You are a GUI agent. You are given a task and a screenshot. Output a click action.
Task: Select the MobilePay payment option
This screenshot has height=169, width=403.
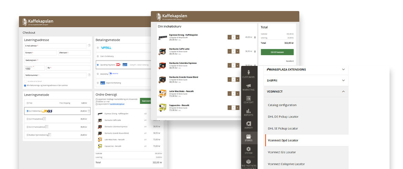point(98,74)
